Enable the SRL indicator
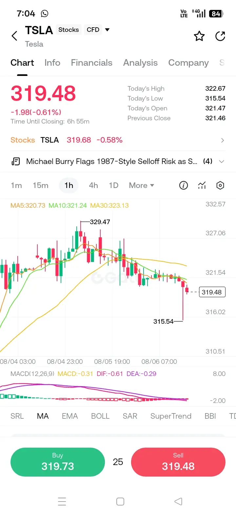This screenshot has height=516, width=236. (x=17, y=416)
